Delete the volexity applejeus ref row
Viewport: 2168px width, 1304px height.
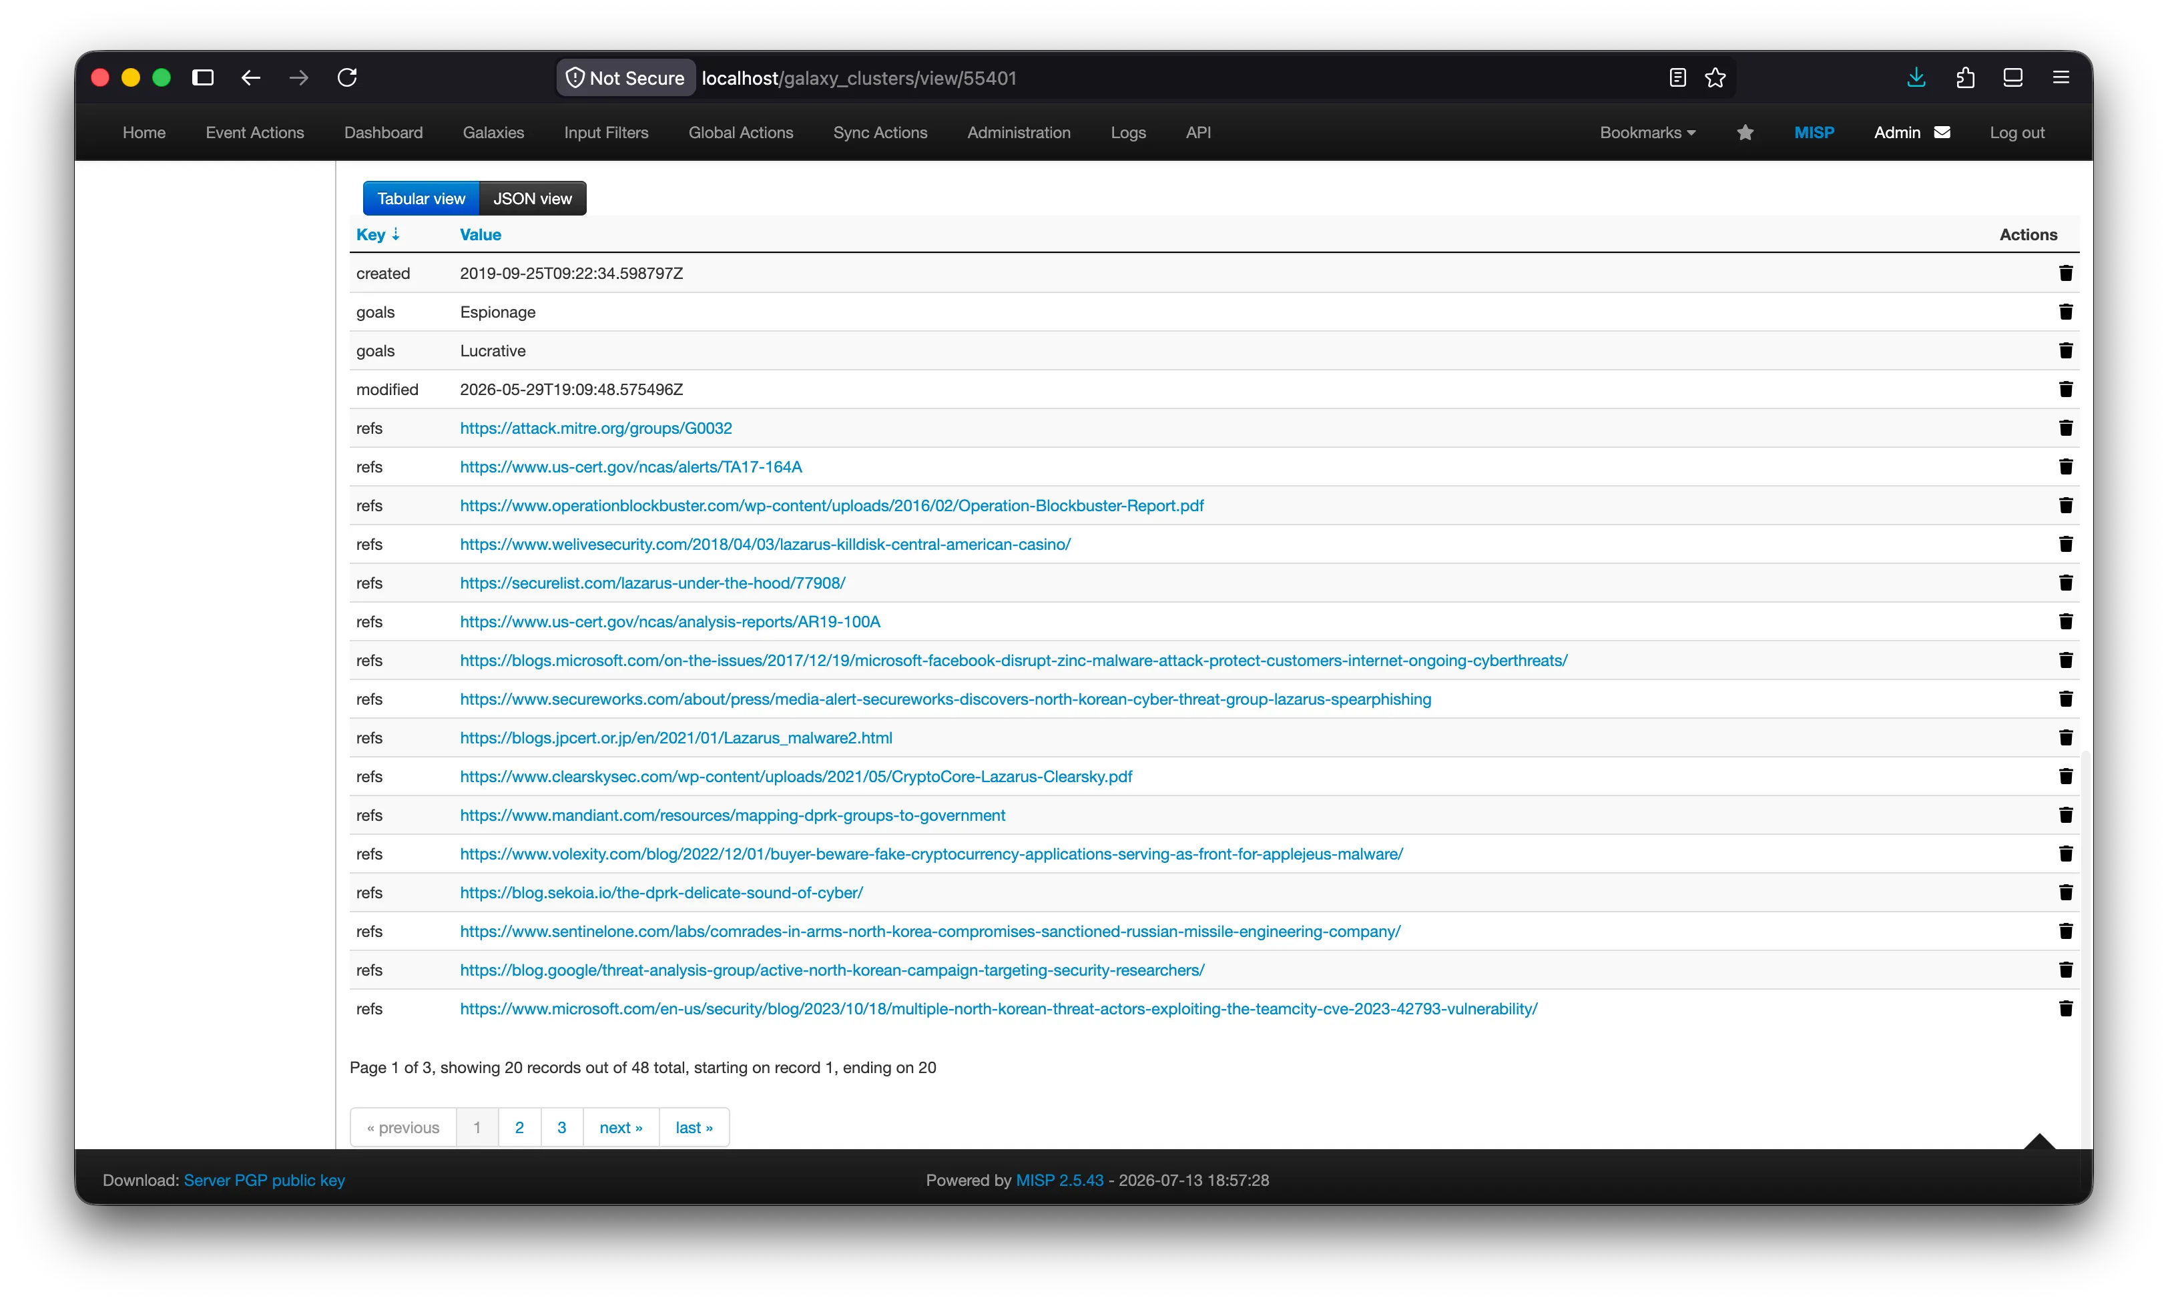[2065, 854]
